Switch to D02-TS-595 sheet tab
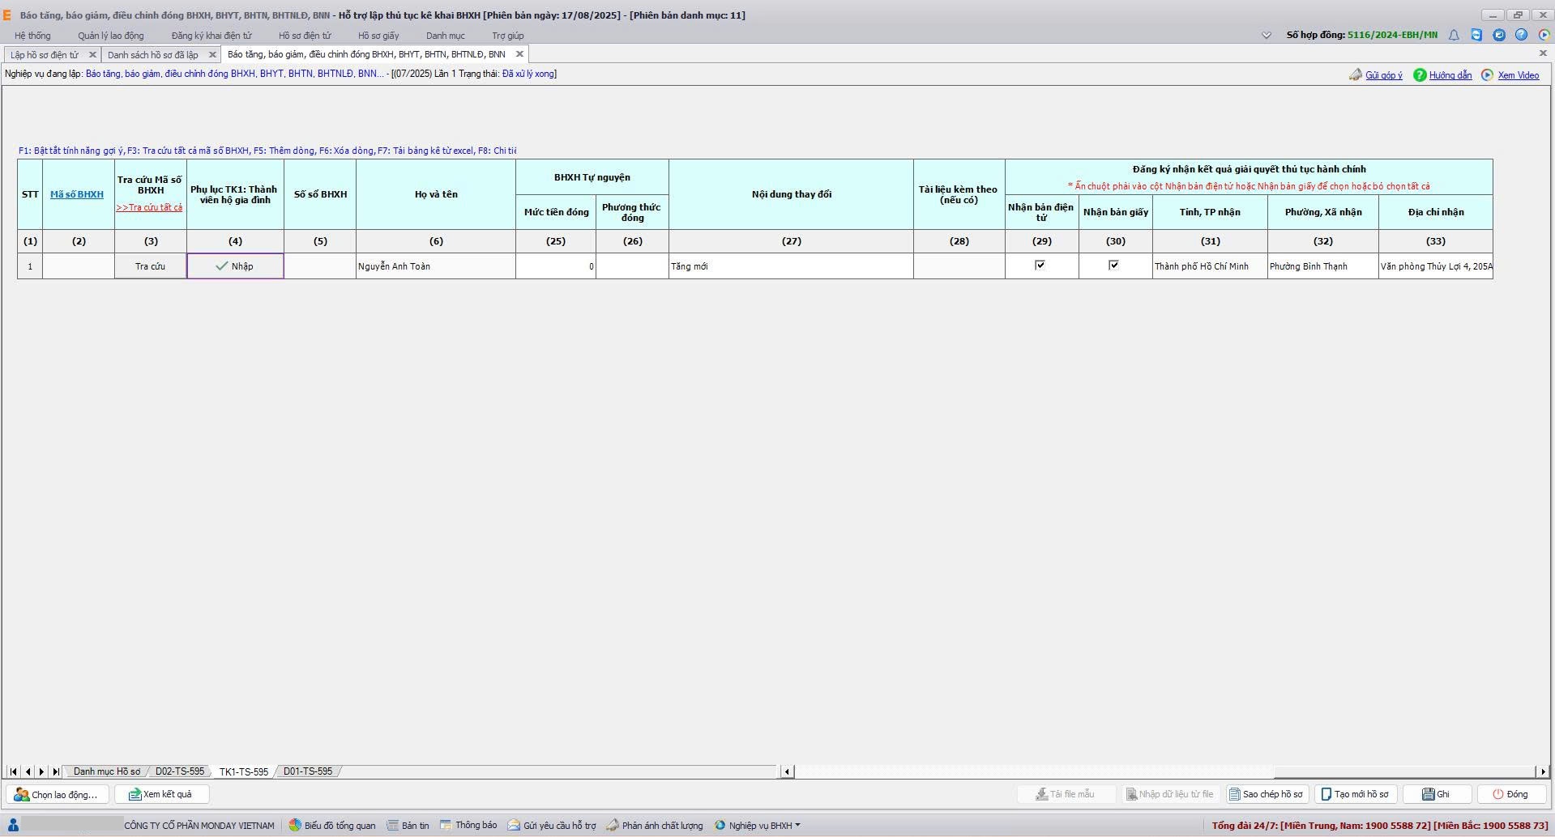The height and width of the screenshot is (837, 1555). [179, 771]
